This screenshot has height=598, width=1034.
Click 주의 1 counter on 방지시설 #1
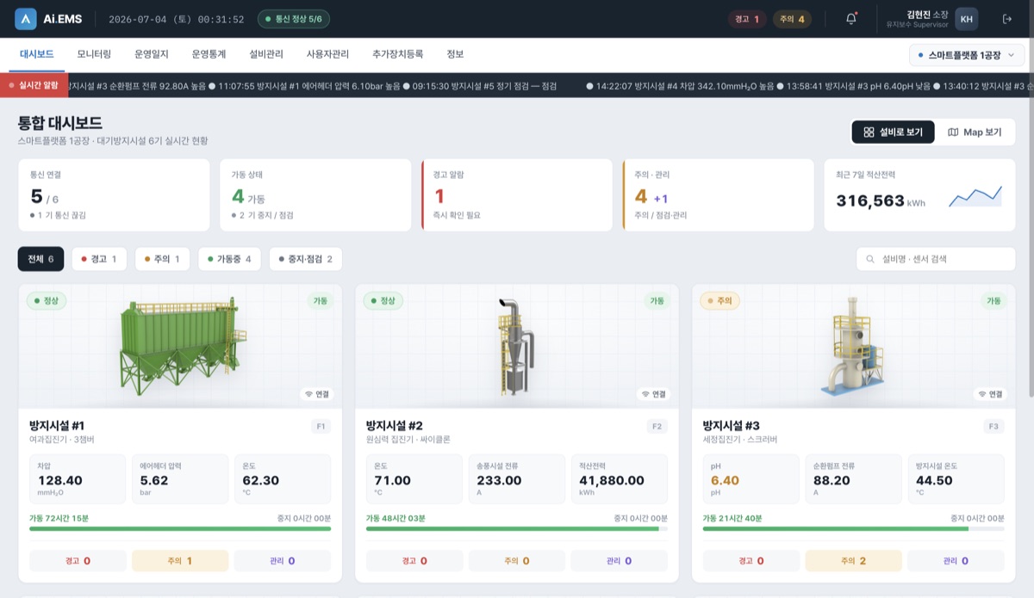[180, 561]
